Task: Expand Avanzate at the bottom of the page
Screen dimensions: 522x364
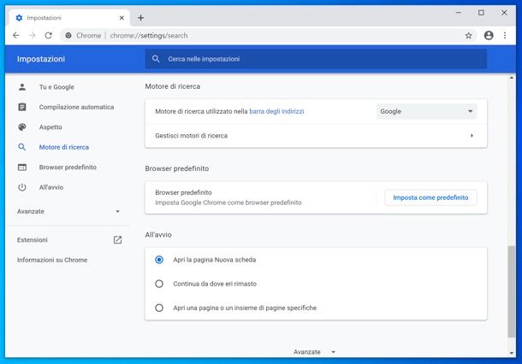Action: pyautogui.click(x=314, y=352)
